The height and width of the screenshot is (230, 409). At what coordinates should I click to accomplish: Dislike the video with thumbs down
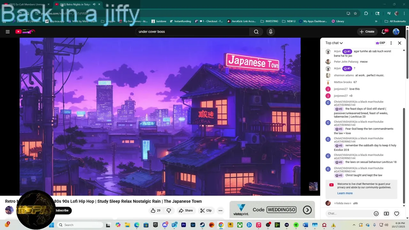(x=169, y=211)
